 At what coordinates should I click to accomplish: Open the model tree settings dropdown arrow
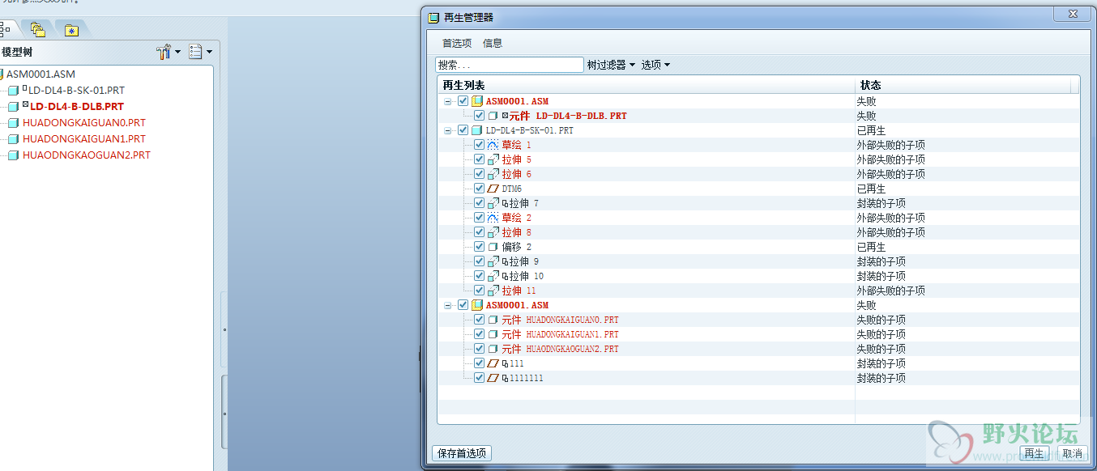(178, 53)
